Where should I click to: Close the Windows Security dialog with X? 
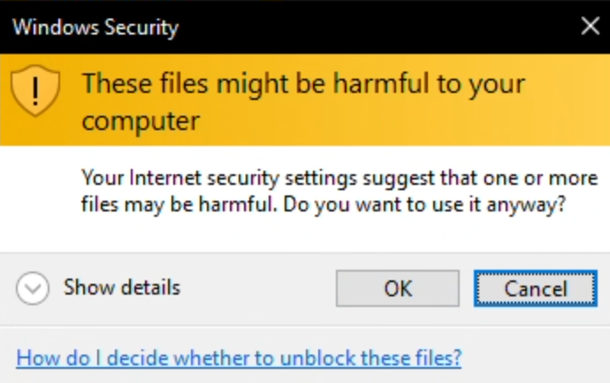(x=591, y=27)
